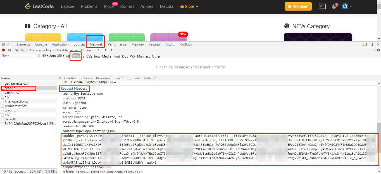The height and width of the screenshot is (174, 381).
Task: Click the green category card
Action: (127, 37)
